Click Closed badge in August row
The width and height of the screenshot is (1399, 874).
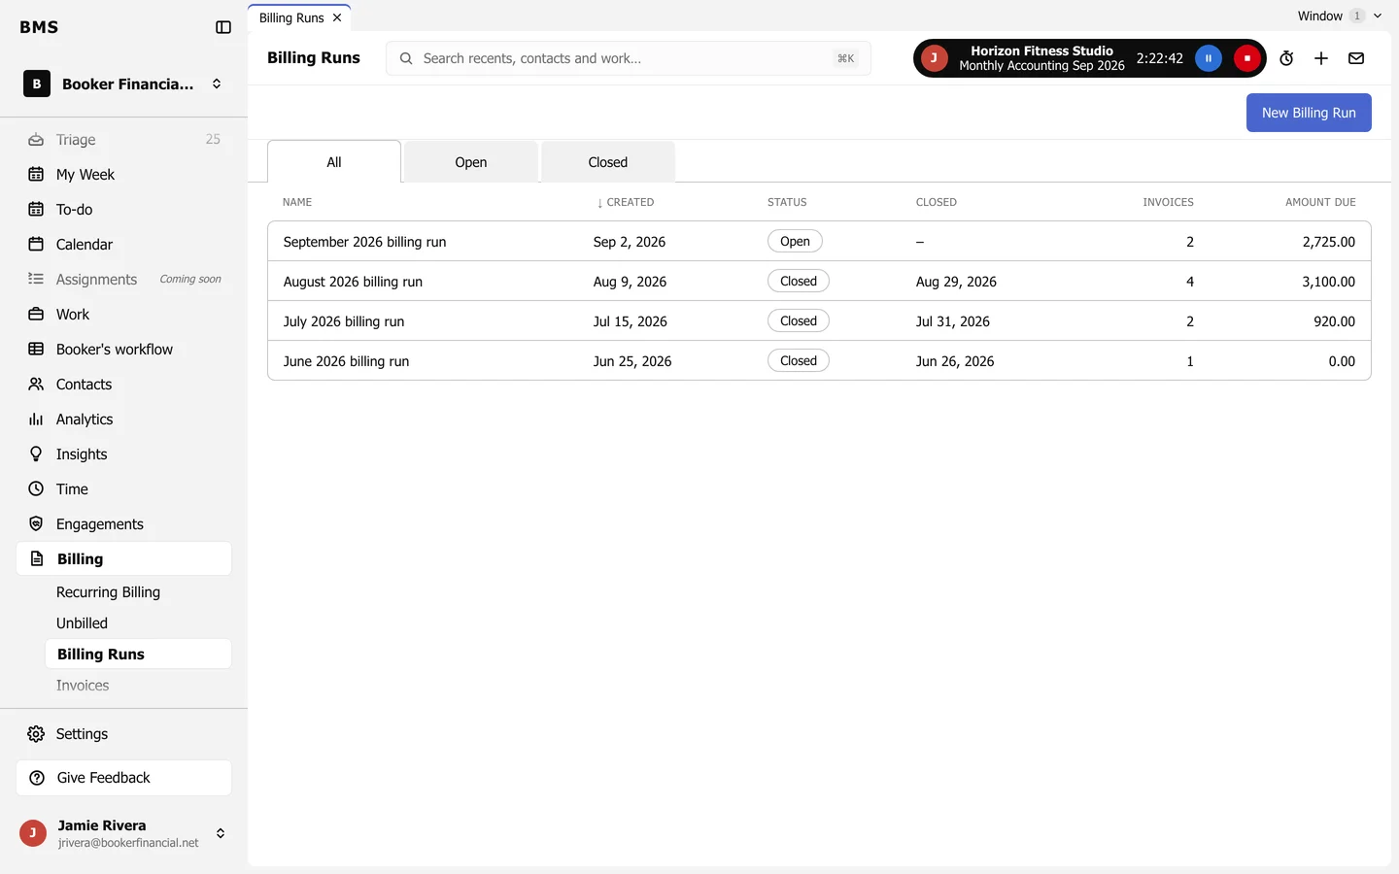pyautogui.click(x=799, y=281)
